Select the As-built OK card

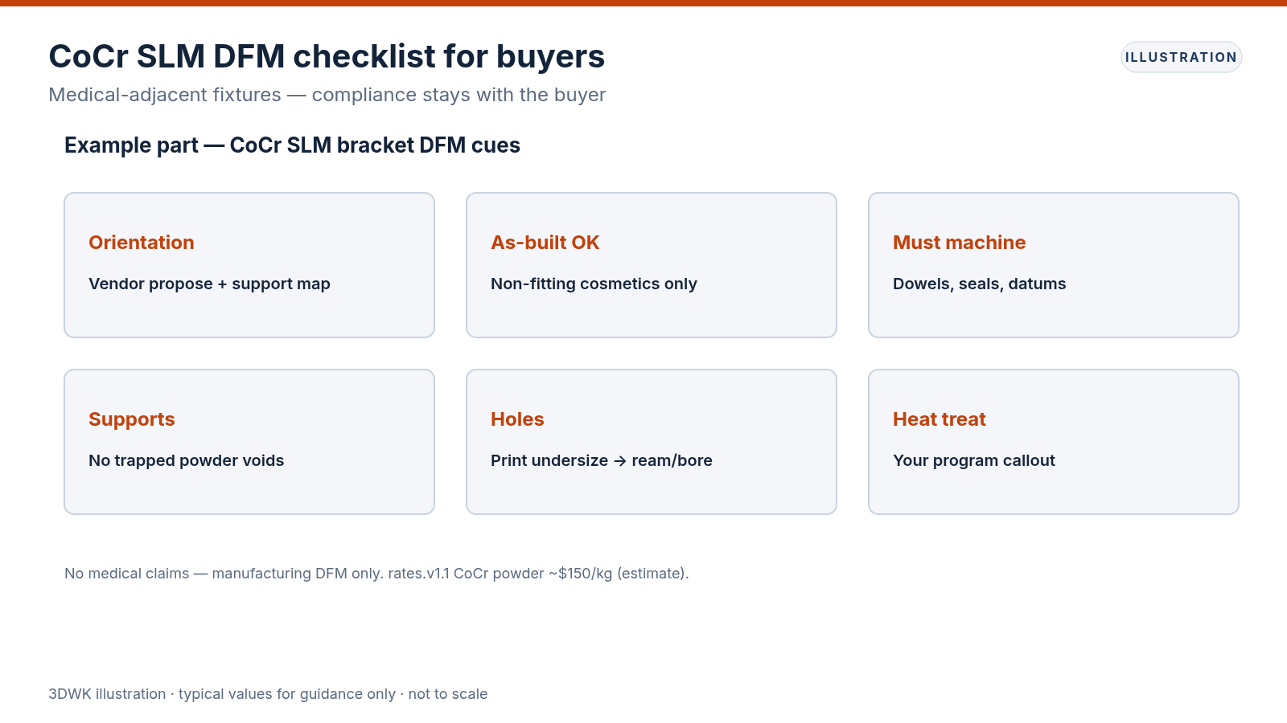652,265
